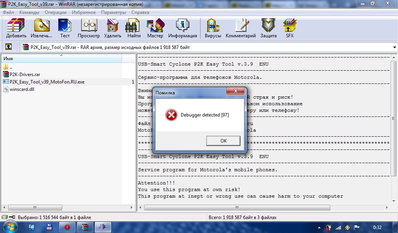Click comment pane scroll up arrow

point(393,57)
